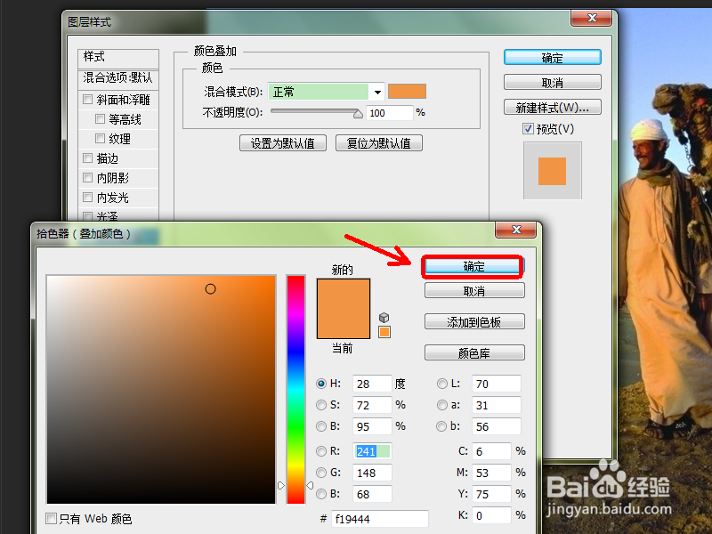Enable the Contour (等高线) checkbox
The height and width of the screenshot is (534, 712).
click(x=100, y=118)
